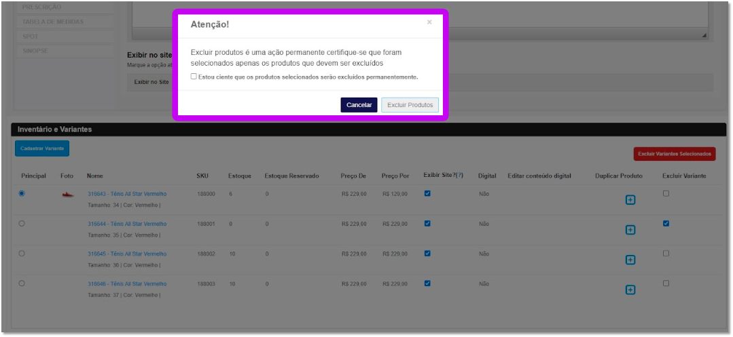The width and height of the screenshot is (733, 337).
Task: Click the SKU value 188003
Action: (x=206, y=284)
